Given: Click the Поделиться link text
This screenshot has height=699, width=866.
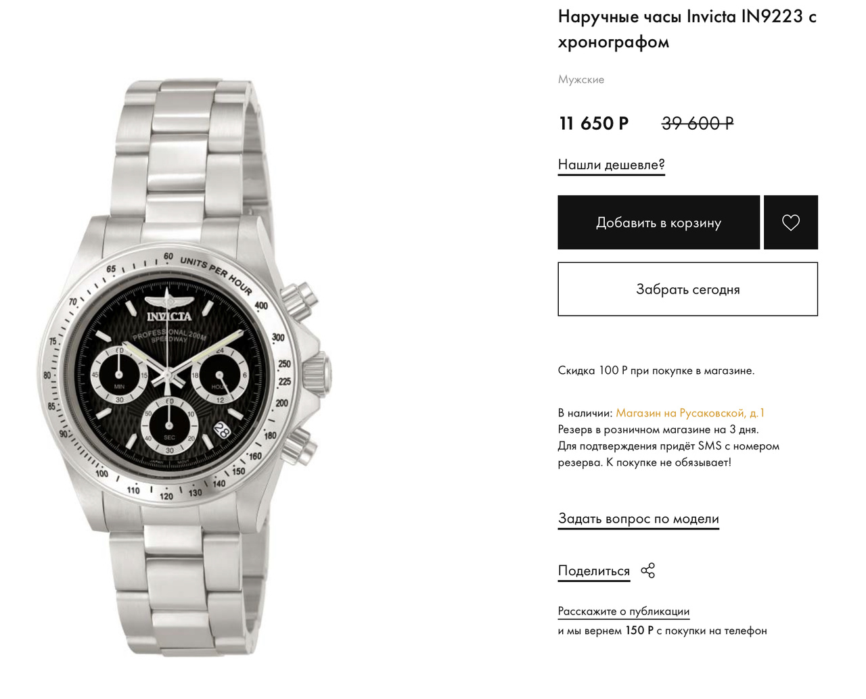Looking at the screenshot, I should pyautogui.click(x=593, y=571).
